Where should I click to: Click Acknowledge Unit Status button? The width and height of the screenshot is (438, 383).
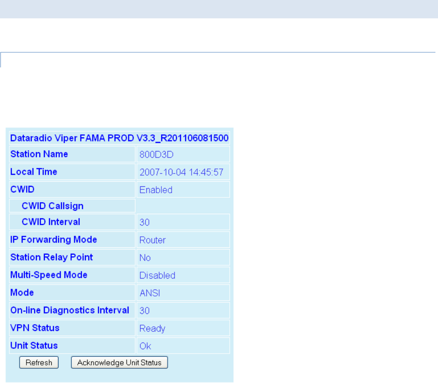[x=119, y=363]
